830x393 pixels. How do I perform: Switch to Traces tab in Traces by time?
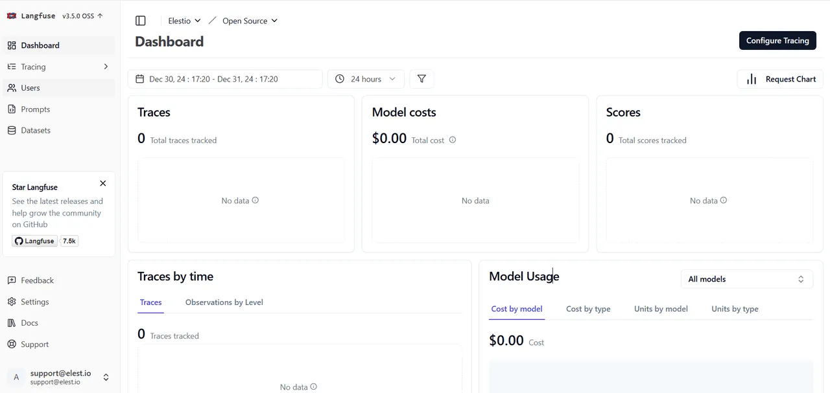pos(150,302)
